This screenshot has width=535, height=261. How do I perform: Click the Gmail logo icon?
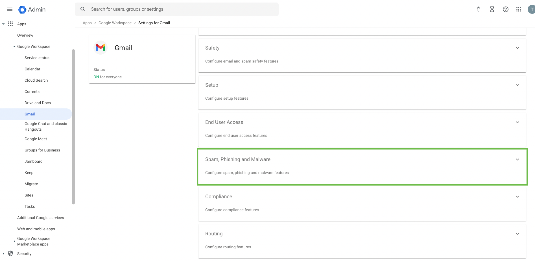[101, 48]
